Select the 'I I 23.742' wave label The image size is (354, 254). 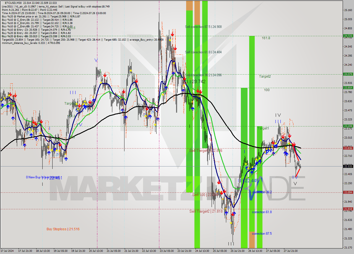(x=196, y=81)
